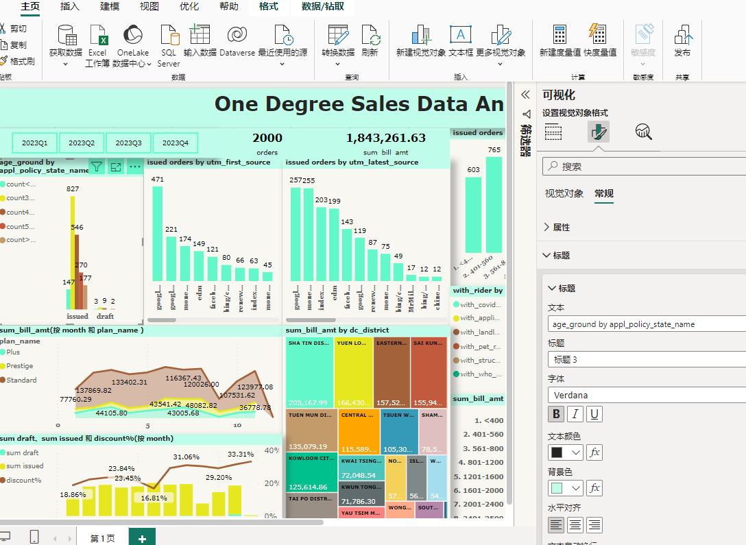This screenshot has width=746, height=545.
Task: Toggle Italic for title font
Action: [x=575, y=414]
